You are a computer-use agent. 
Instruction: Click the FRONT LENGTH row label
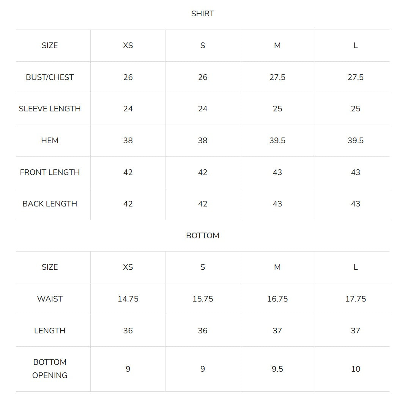click(x=50, y=172)
